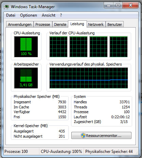The height and width of the screenshot is (158, 142).
Task: Switch to the Benutzer tab
Action: tap(114, 24)
